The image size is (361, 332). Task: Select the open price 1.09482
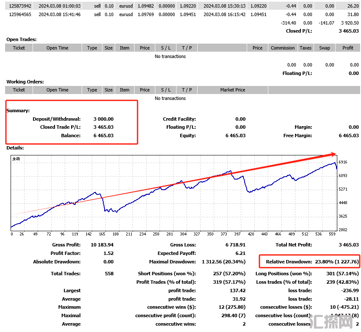pos(146,6)
